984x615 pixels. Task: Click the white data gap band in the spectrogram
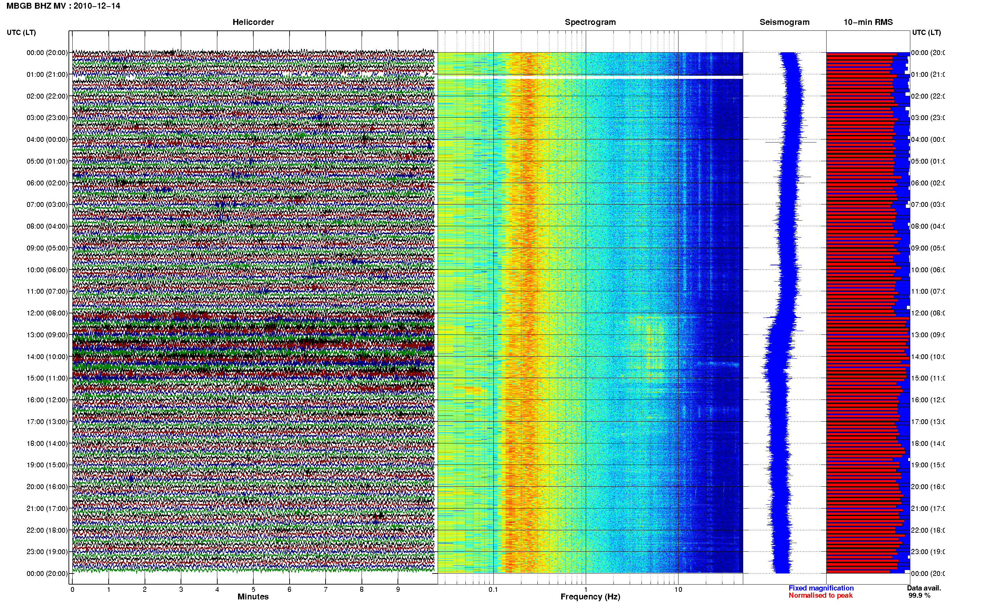pyautogui.click(x=590, y=77)
